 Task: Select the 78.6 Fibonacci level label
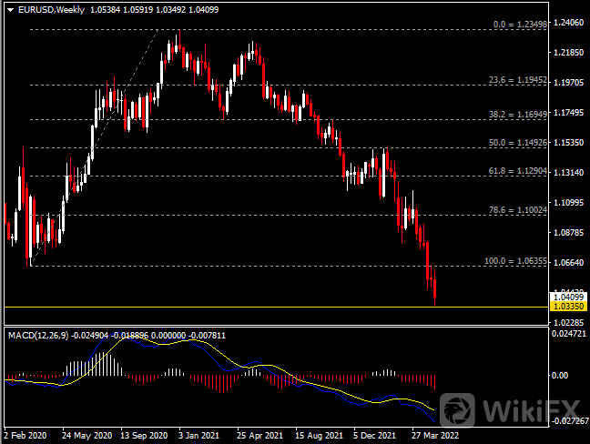tap(514, 209)
